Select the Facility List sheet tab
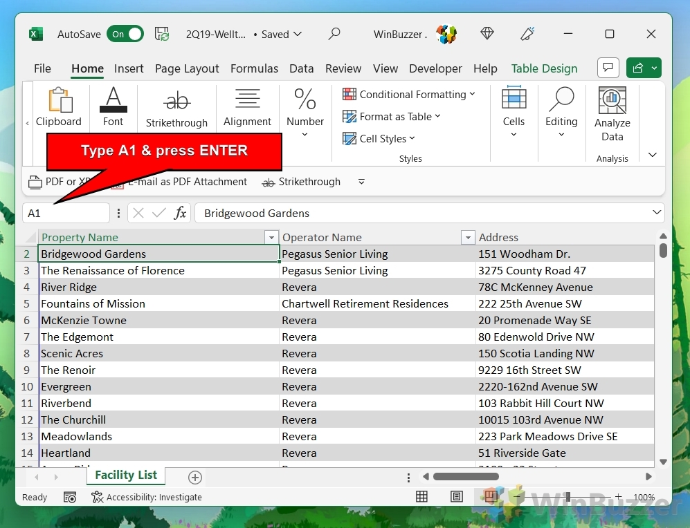Screen dimensions: 690x528 click(126, 475)
